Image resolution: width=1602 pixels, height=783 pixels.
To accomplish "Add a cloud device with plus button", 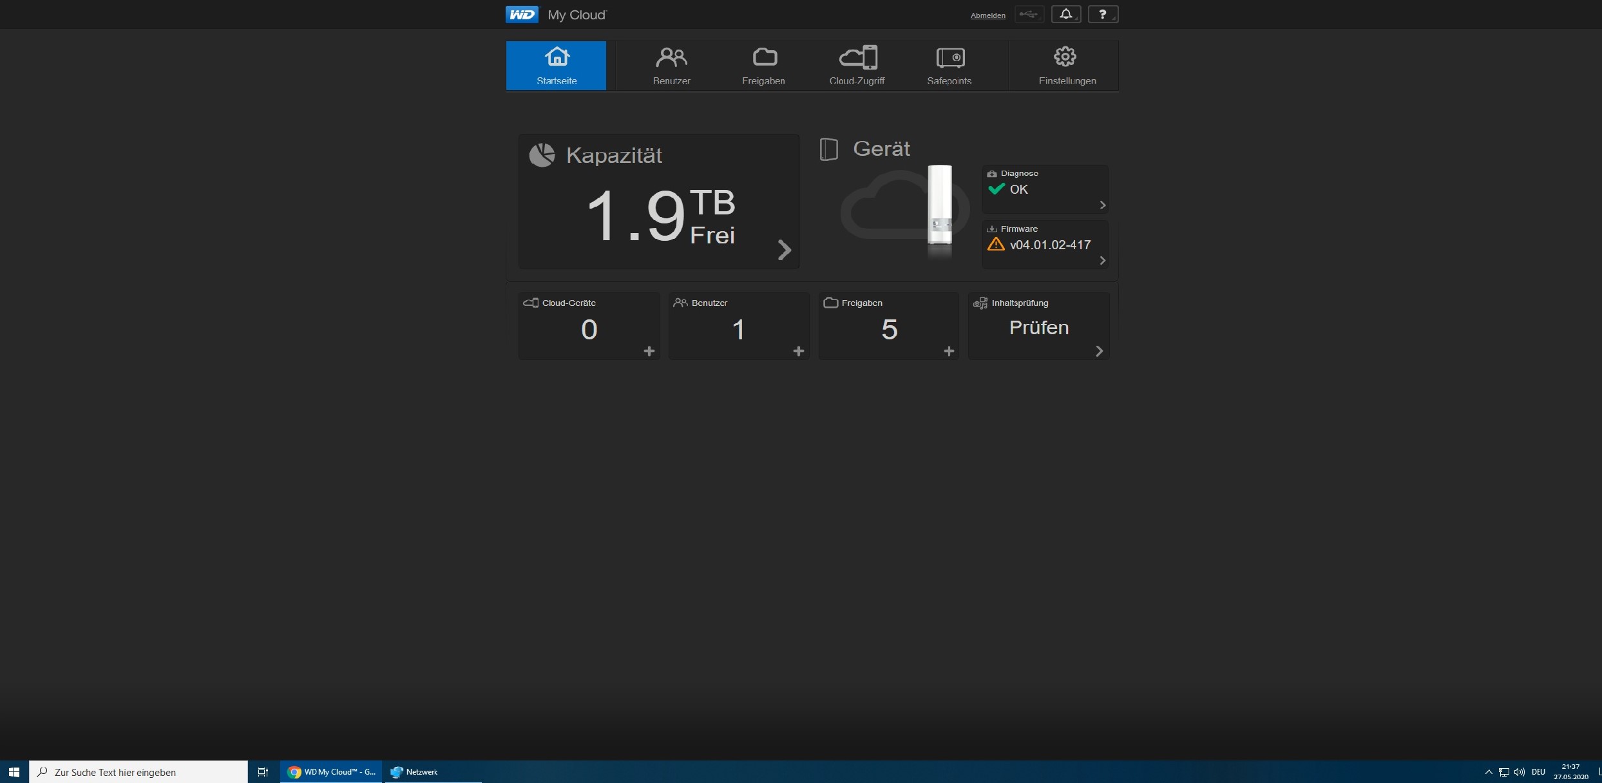I will (x=649, y=351).
